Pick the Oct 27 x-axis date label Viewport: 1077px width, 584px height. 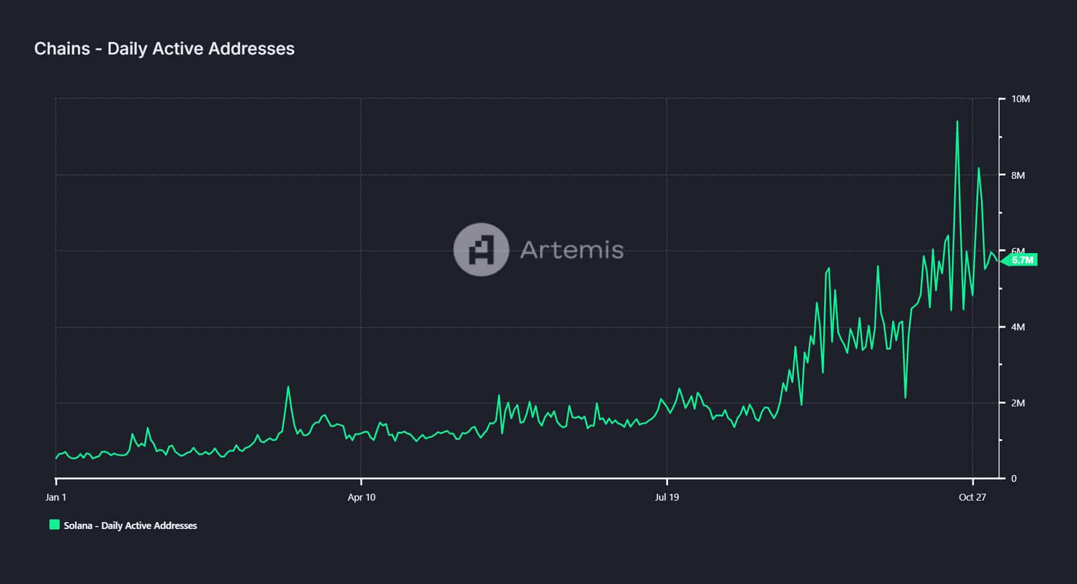coord(972,497)
